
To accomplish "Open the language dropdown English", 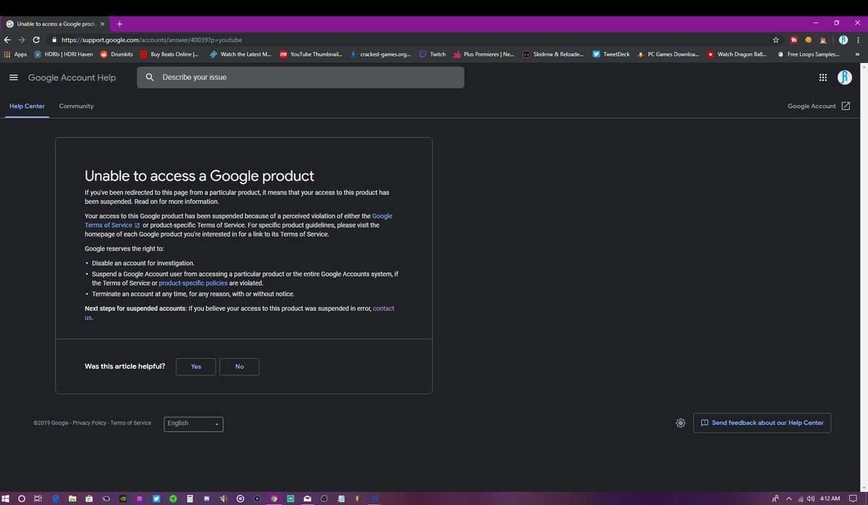I will (193, 423).
